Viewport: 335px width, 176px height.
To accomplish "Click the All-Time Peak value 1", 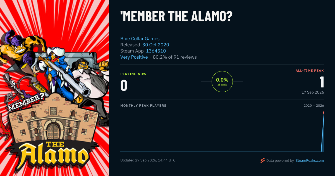I will click(322, 82).
